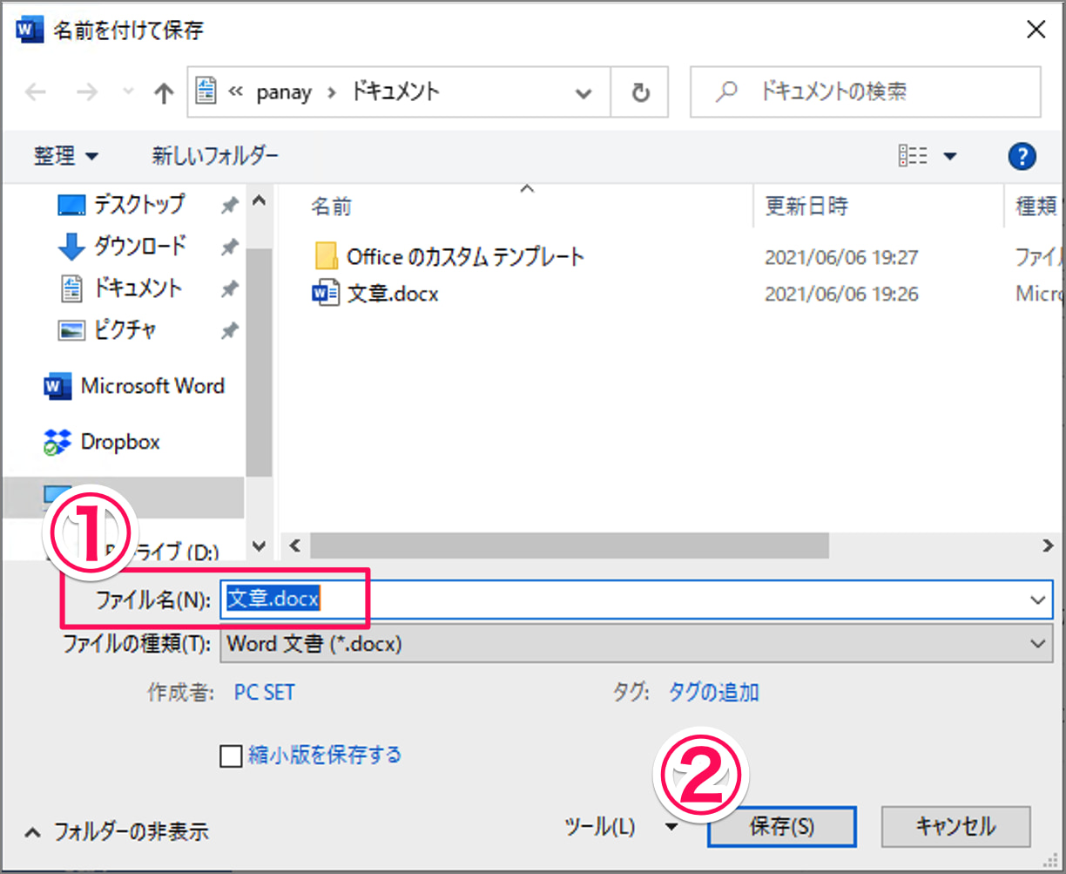
Task: Click the キャンセル button
Action: tap(956, 826)
